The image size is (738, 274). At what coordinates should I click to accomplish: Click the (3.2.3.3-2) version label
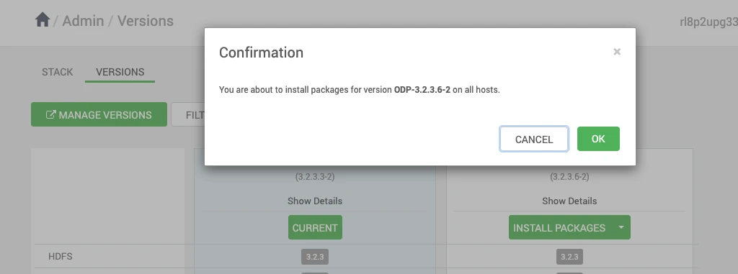pyautogui.click(x=315, y=177)
